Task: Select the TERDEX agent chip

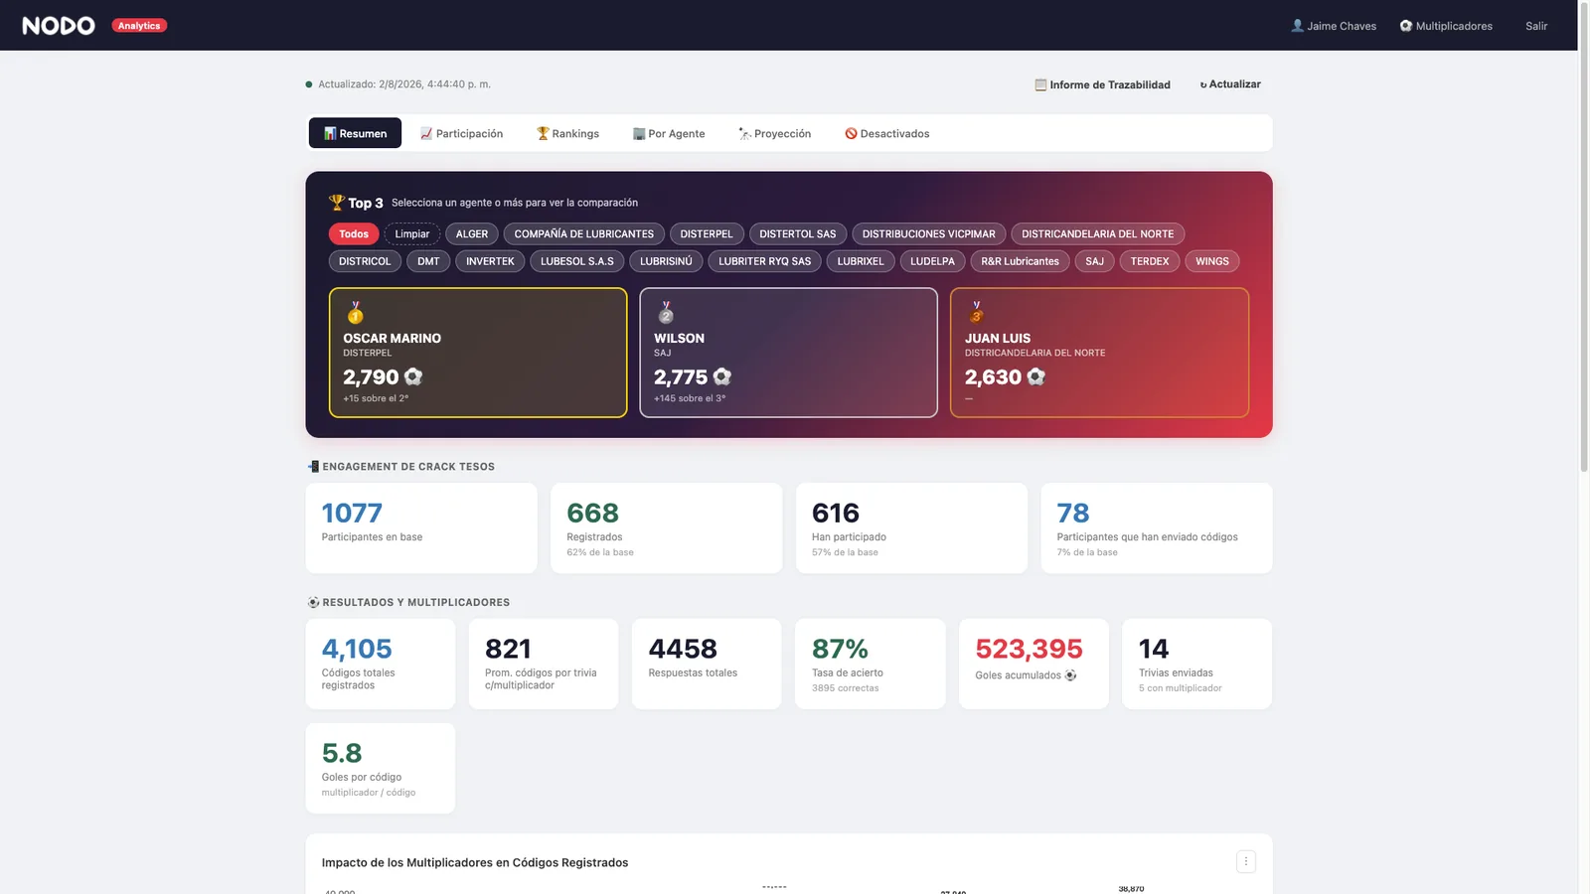Action: point(1150,261)
